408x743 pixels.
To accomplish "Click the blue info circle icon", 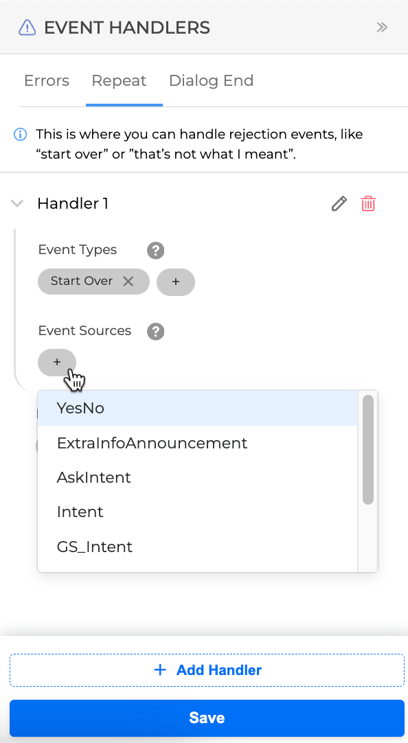I will point(20,135).
